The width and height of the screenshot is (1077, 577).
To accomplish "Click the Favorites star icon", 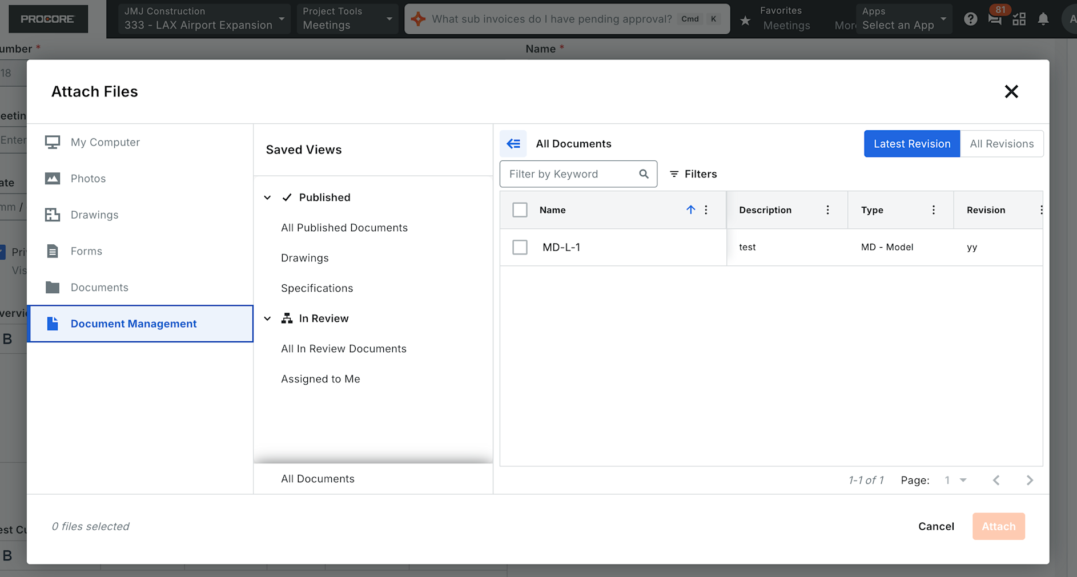I will (745, 21).
